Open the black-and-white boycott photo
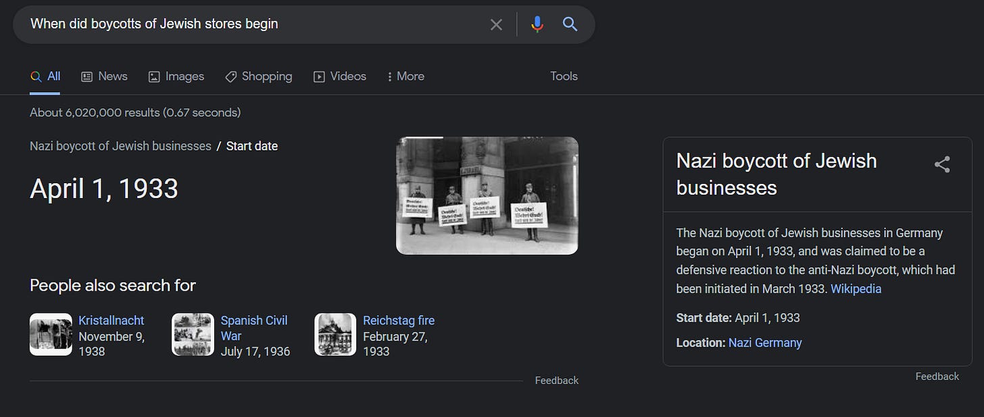This screenshot has width=984, height=417. click(x=487, y=195)
